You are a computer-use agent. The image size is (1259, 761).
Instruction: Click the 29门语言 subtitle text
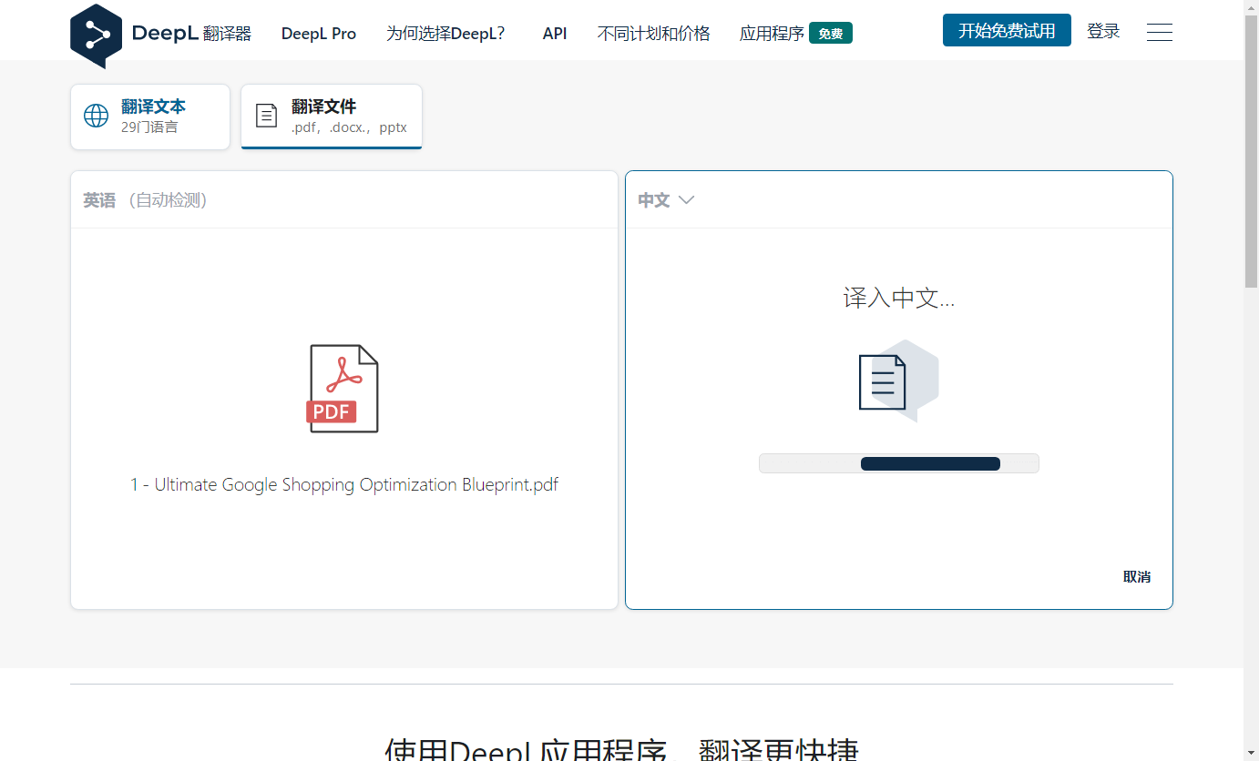(149, 127)
